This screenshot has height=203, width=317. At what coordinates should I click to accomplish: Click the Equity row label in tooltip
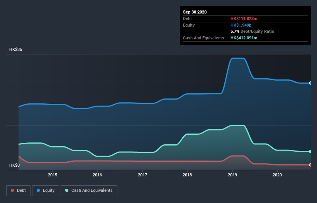pyautogui.click(x=189, y=25)
